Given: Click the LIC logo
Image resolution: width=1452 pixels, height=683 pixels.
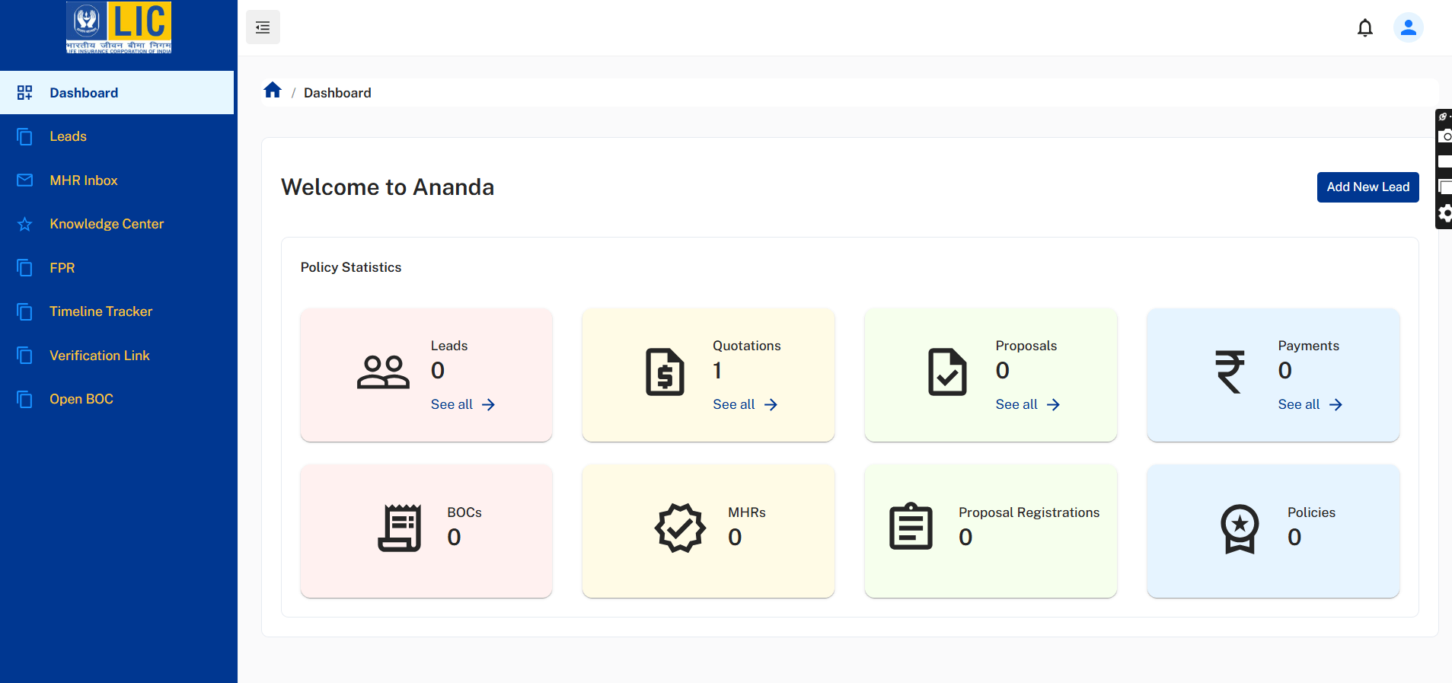Looking at the screenshot, I should 119,27.
